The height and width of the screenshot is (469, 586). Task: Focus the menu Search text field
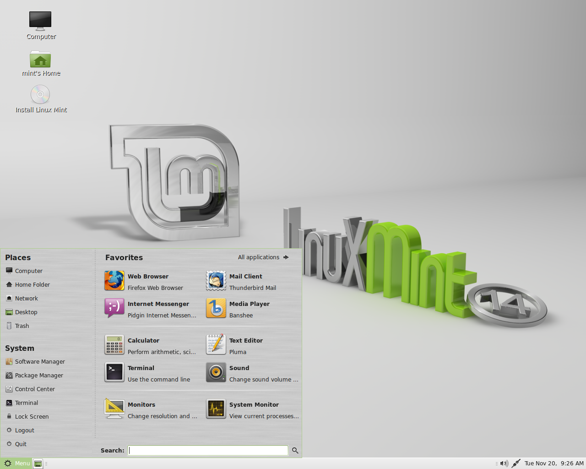(x=208, y=451)
